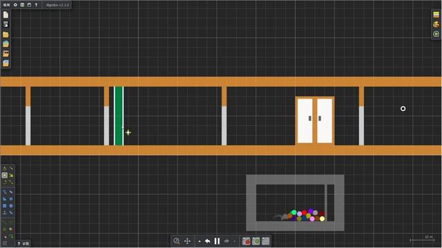Select the Gear tool
This screenshot has height=248, width=442.
[11, 199]
